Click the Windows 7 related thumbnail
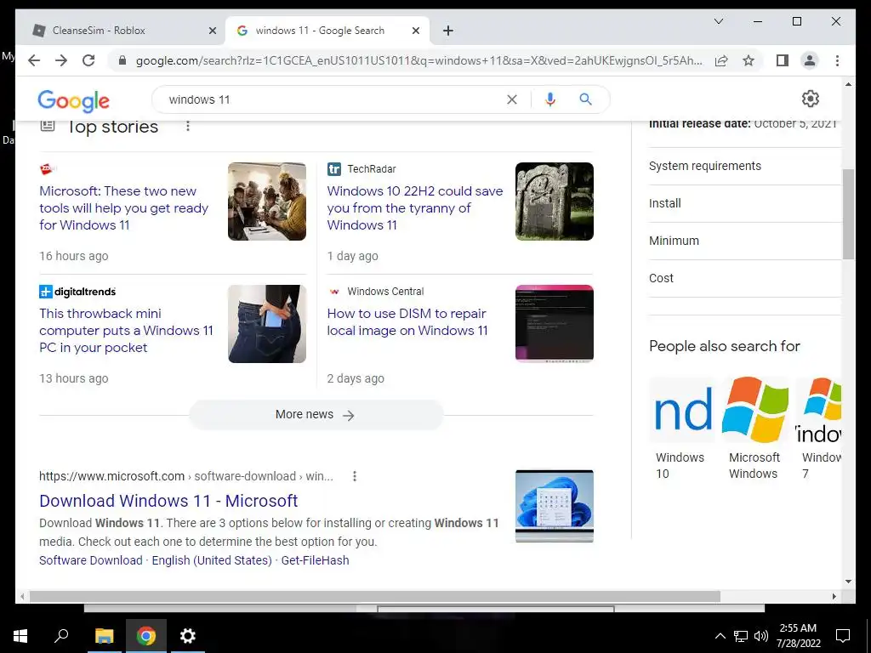 click(818, 410)
